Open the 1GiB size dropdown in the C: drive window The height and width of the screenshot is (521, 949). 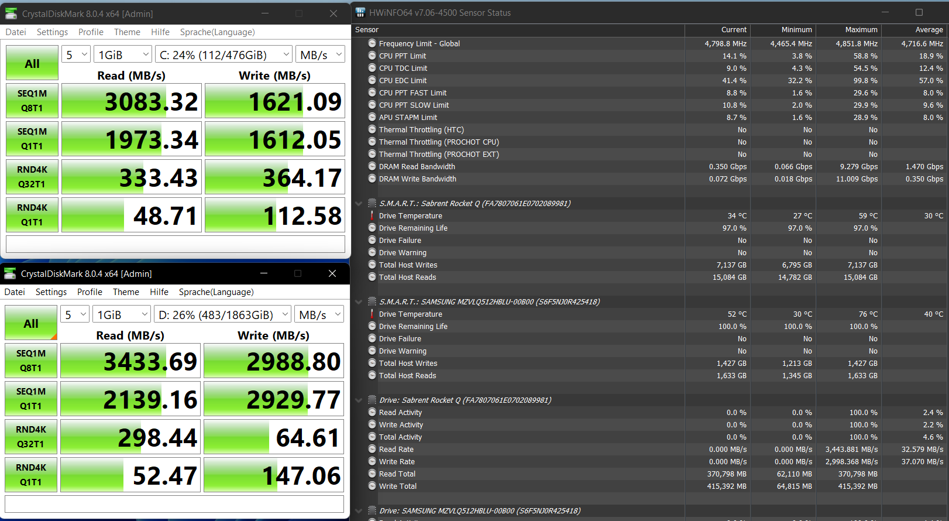(x=123, y=54)
